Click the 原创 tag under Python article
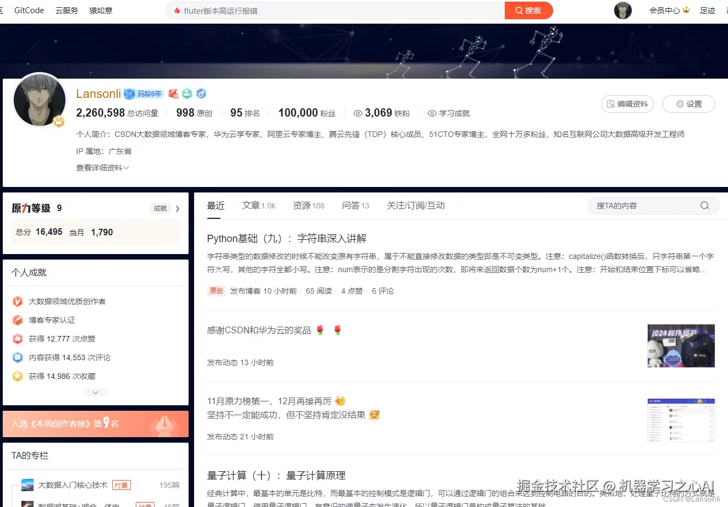The width and height of the screenshot is (728, 507). click(216, 291)
